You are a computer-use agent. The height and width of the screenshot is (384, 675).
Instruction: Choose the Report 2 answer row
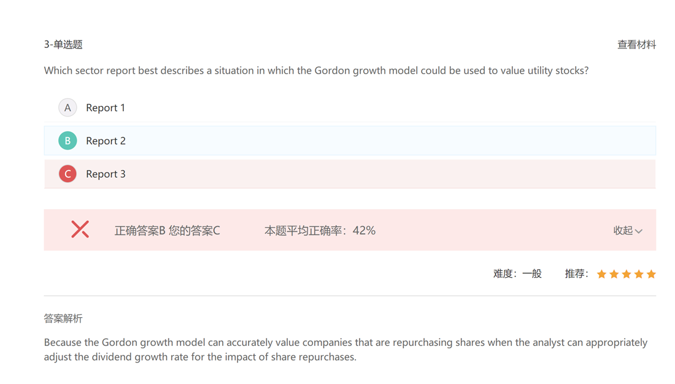350,140
